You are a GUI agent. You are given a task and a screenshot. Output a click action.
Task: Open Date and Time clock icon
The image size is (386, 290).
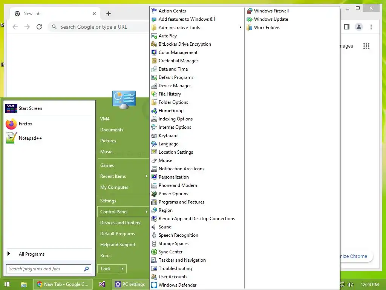click(x=154, y=69)
